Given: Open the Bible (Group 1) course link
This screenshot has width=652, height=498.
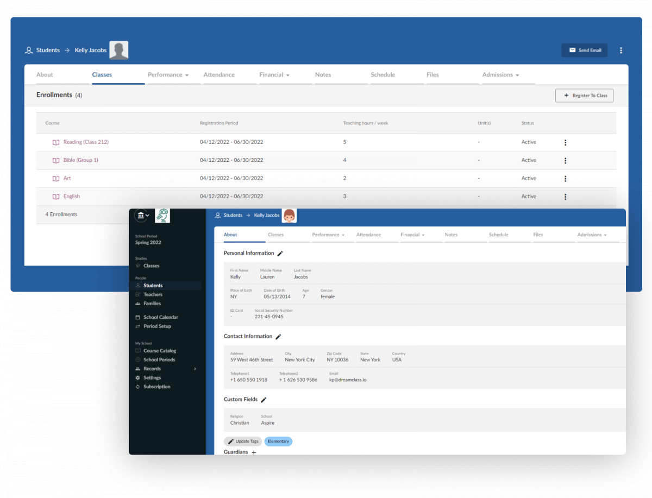Looking at the screenshot, I should coord(80,160).
